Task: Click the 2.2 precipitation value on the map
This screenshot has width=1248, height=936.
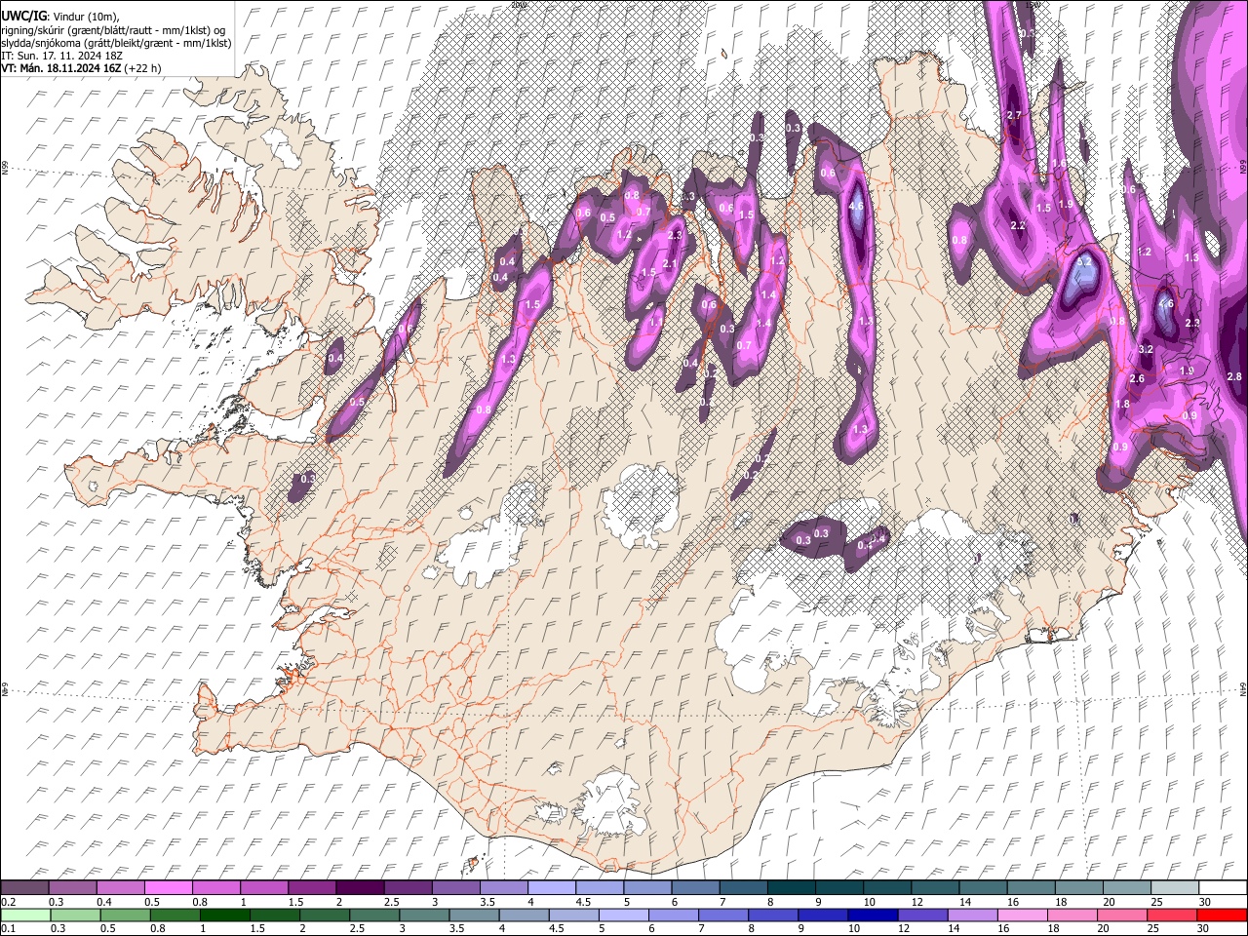Action: (x=1019, y=225)
